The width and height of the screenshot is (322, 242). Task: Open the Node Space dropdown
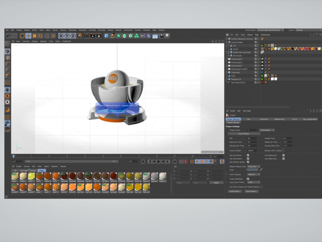[270, 30]
